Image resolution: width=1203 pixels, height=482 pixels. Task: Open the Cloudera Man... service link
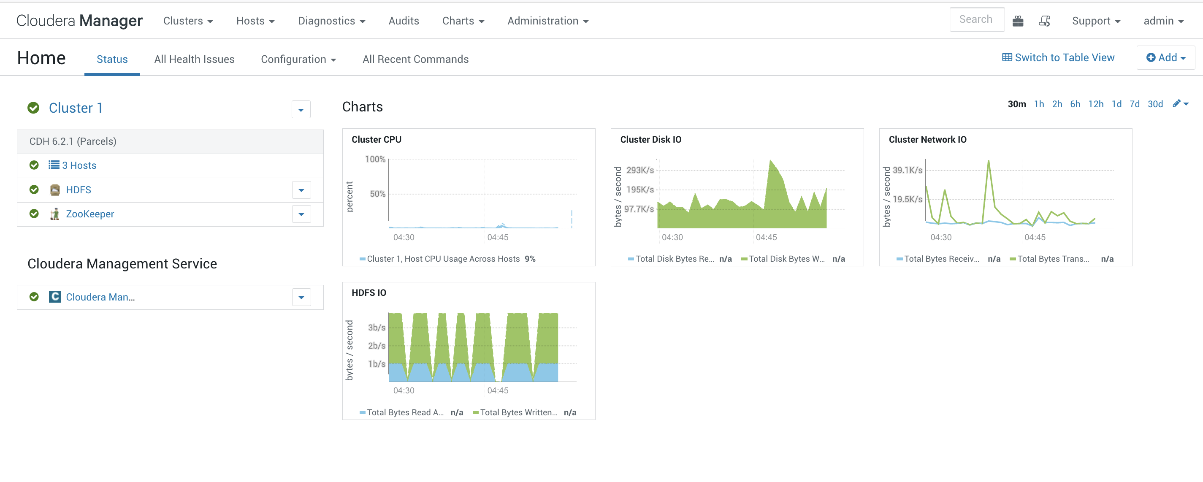(x=100, y=297)
